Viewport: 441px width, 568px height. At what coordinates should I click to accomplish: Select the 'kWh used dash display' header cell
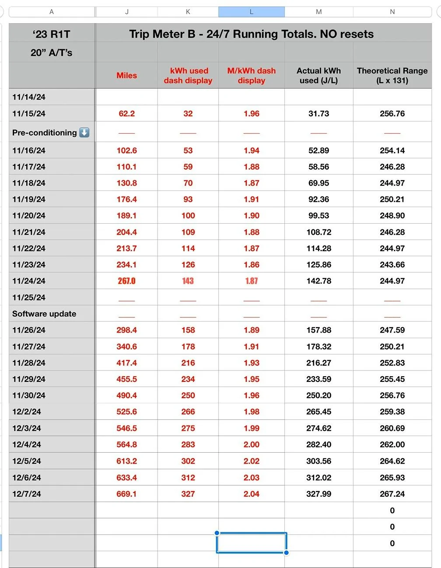pyautogui.click(x=188, y=76)
